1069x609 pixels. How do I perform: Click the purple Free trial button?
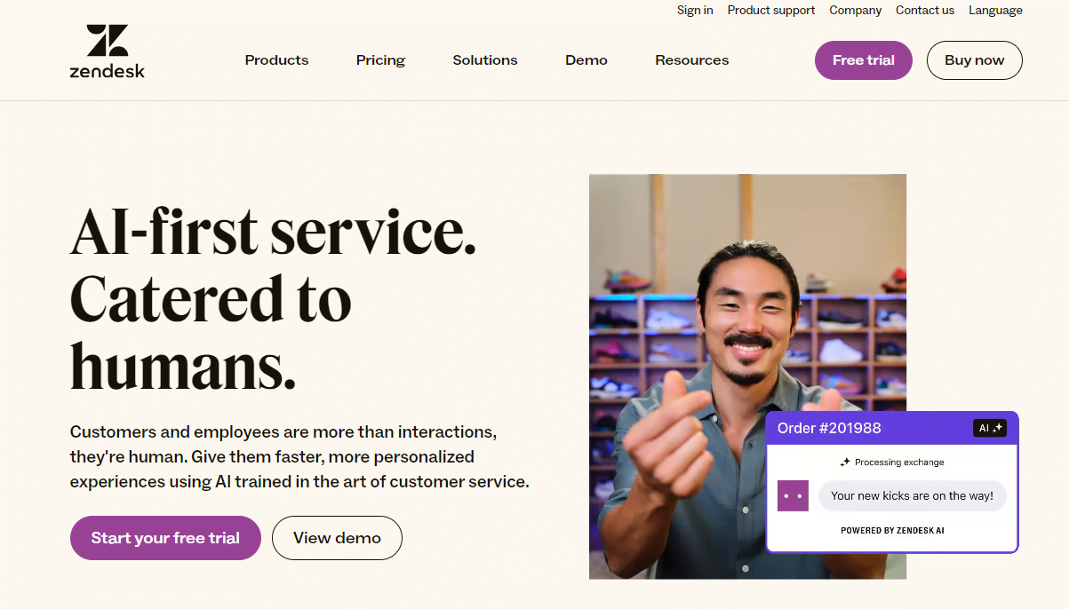(863, 60)
